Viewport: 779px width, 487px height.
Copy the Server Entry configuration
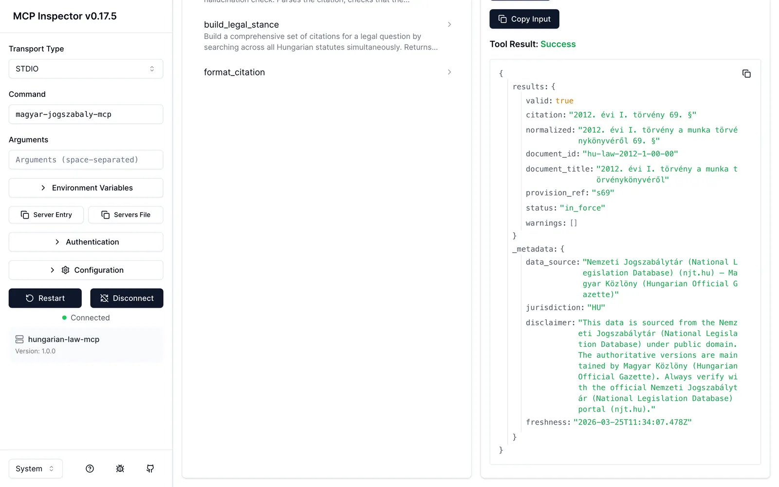point(46,215)
